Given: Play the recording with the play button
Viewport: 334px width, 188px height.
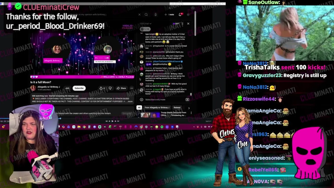Looking at the screenshot, I should point(112,121).
